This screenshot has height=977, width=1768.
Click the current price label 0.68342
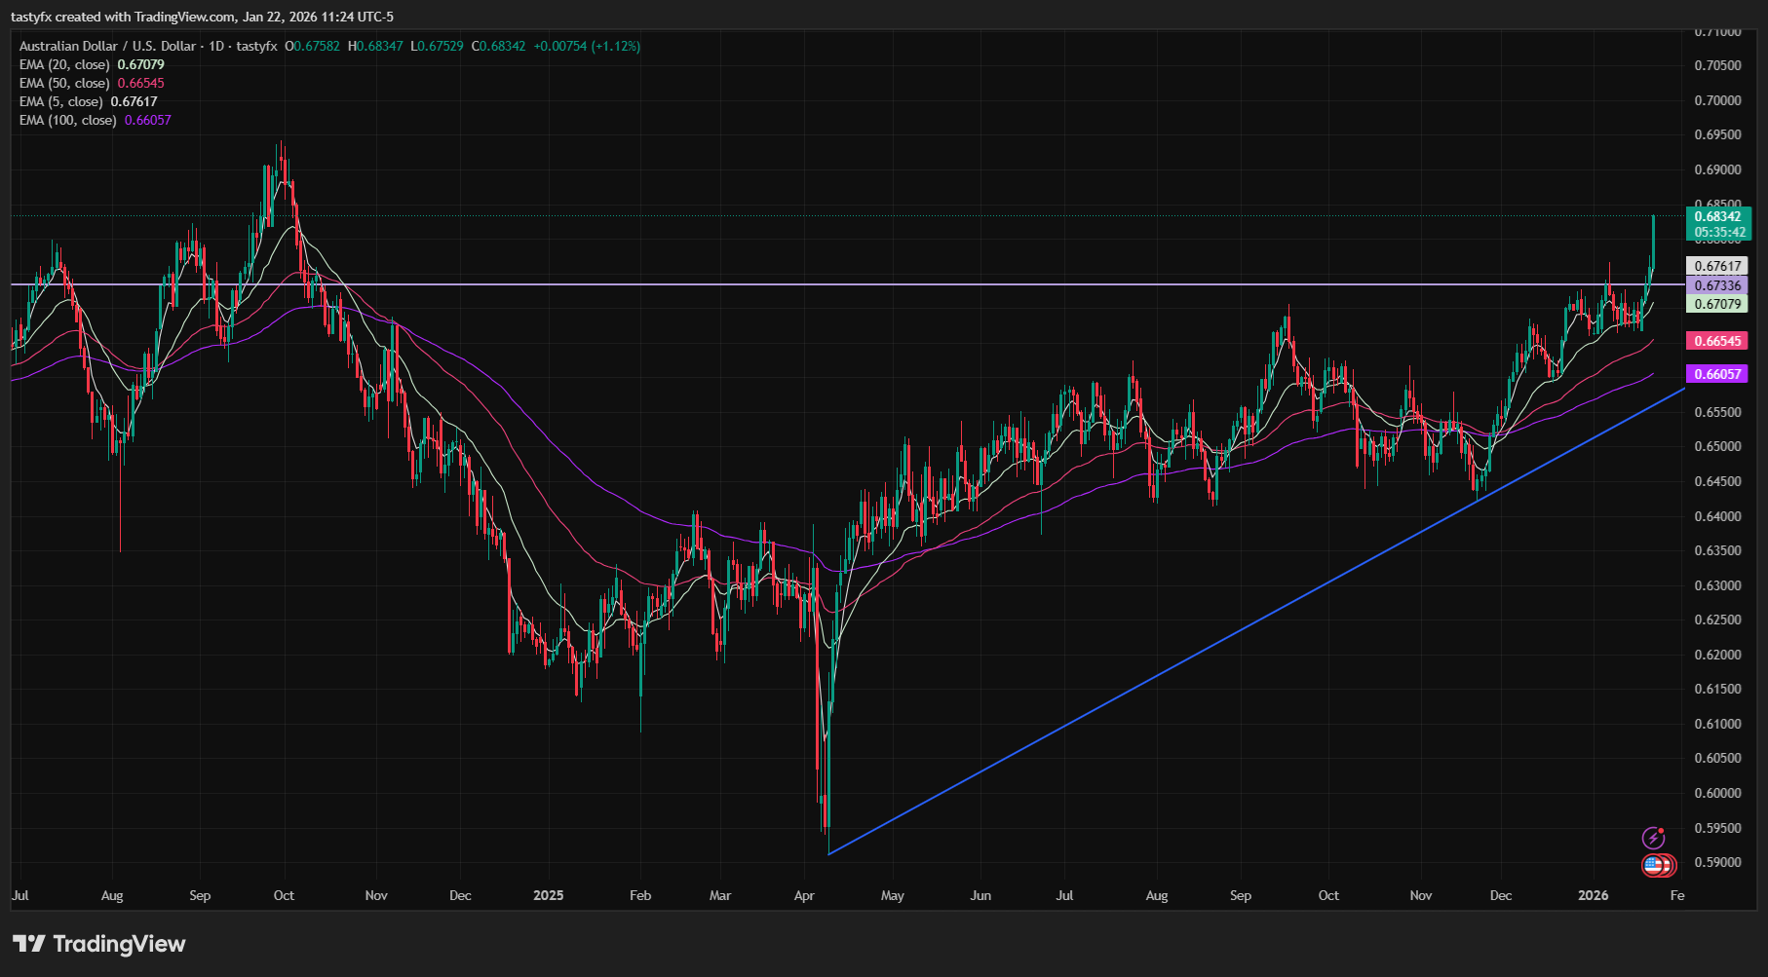point(1718,216)
